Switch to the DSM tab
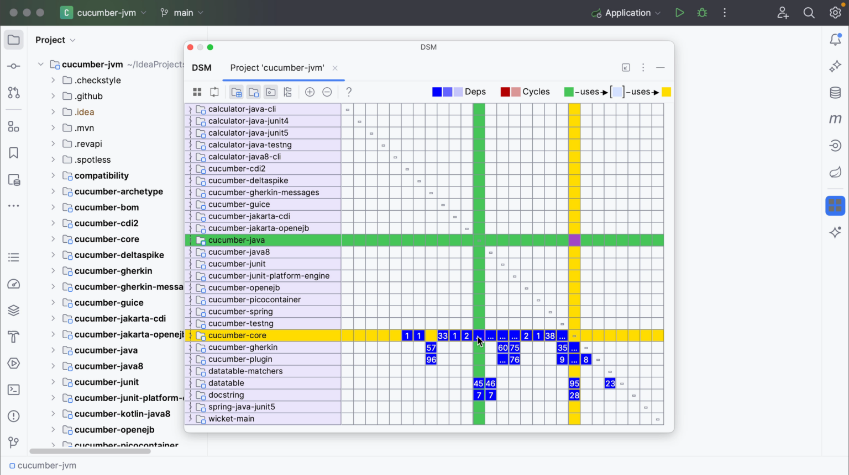This screenshot has width=849, height=475. pyautogui.click(x=202, y=67)
